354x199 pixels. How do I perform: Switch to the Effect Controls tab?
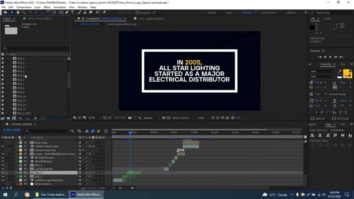[x=40, y=18]
